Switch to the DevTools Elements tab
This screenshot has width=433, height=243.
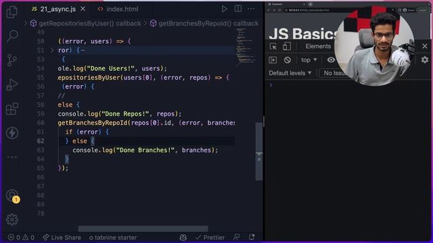coord(318,47)
